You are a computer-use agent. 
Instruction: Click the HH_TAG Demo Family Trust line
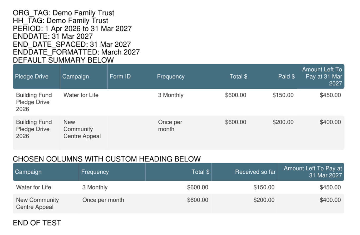coord(61,21)
